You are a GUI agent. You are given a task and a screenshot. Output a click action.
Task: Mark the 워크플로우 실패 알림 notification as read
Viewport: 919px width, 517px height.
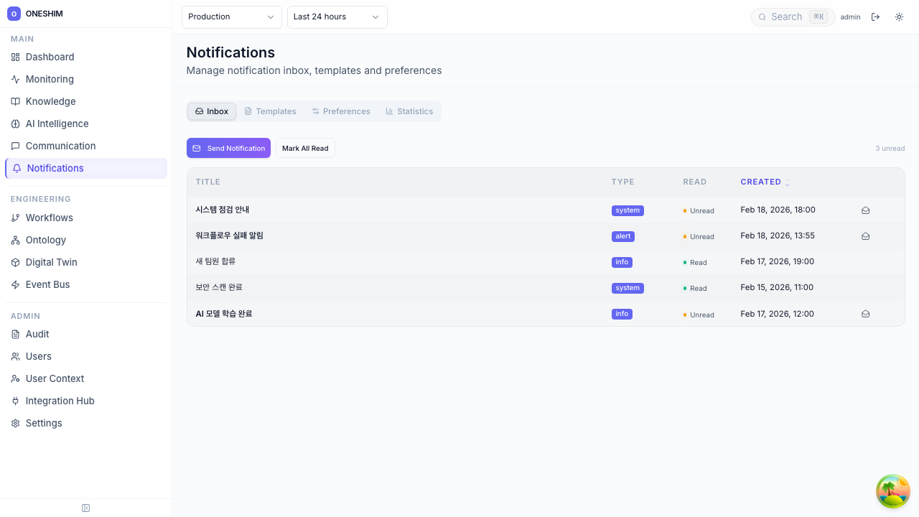(x=865, y=236)
